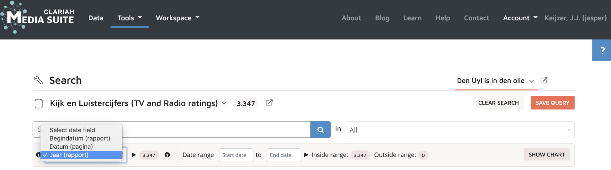The width and height of the screenshot is (611, 170).
Task: Open 'Den Uyl is in den olie' project selector
Action: coord(495,81)
